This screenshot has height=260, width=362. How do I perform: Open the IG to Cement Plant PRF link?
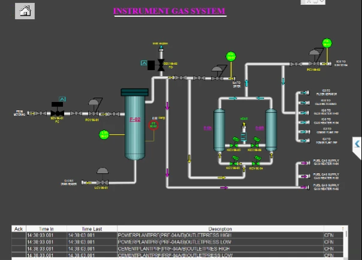click(x=327, y=131)
